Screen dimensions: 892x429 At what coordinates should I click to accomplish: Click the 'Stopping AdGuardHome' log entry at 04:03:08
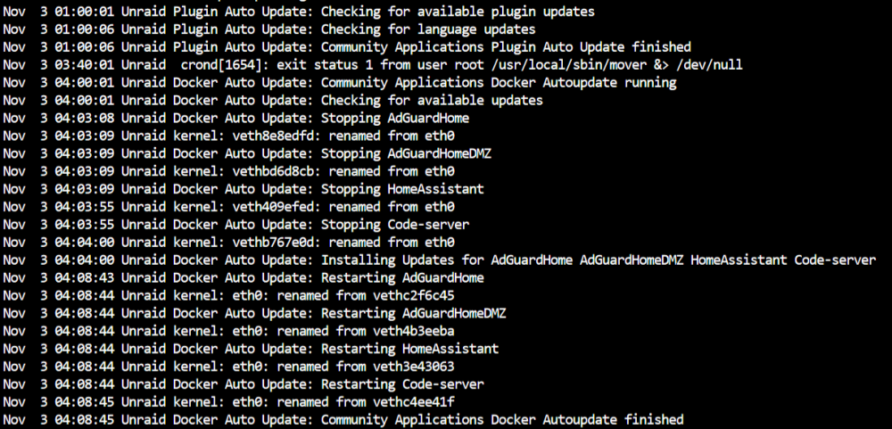pos(236,119)
